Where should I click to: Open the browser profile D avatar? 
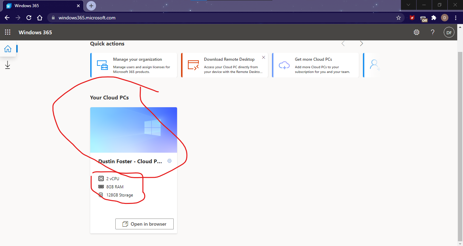[x=445, y=18]
